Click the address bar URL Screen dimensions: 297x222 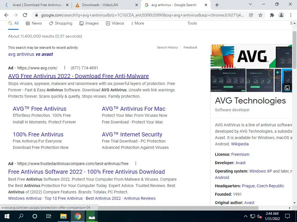coord(142,15)
